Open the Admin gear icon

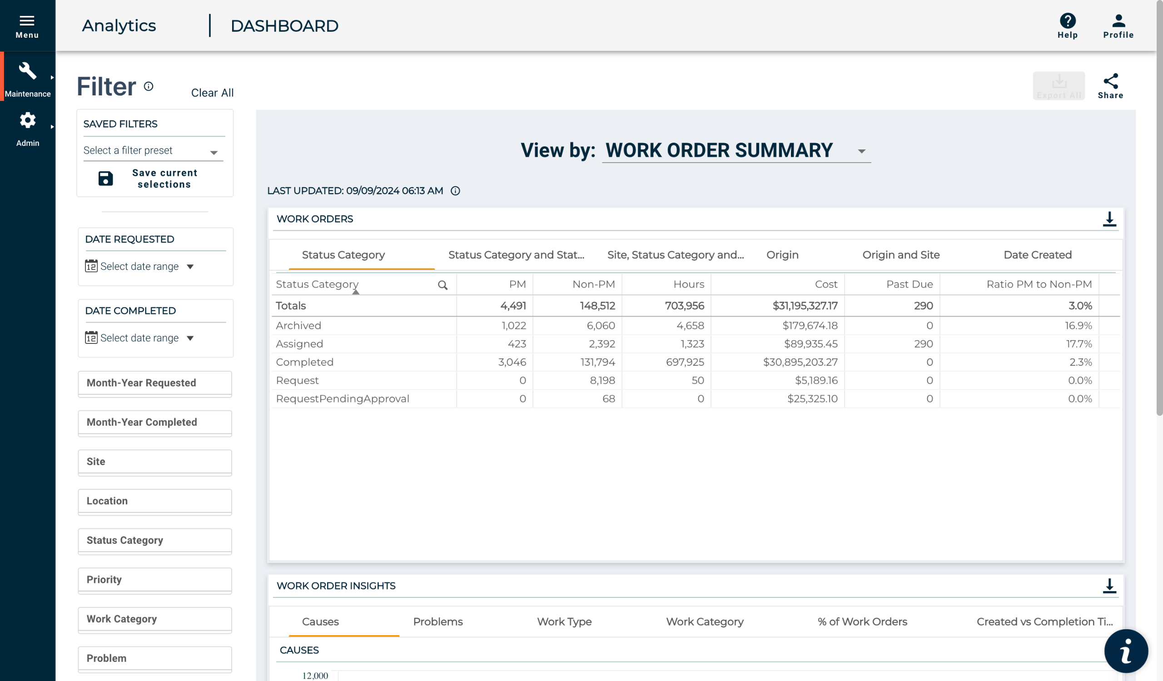click(x=27, y=120)
